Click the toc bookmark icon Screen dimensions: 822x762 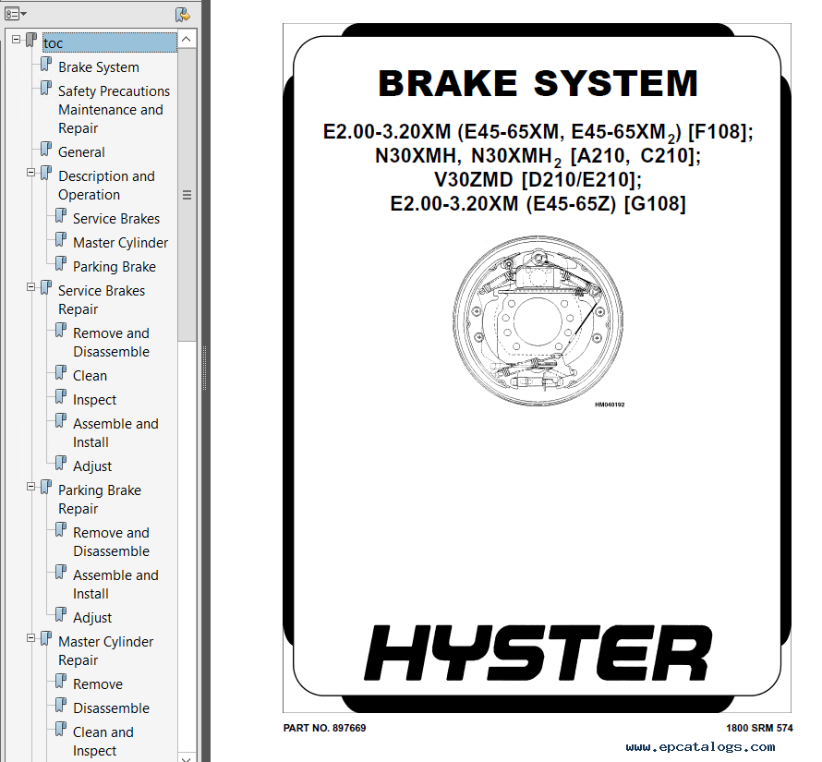click(x=31, y=40)
